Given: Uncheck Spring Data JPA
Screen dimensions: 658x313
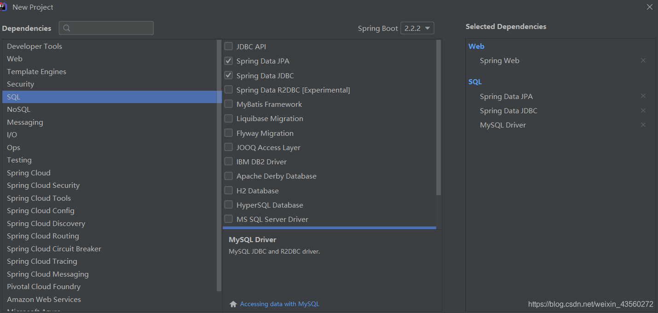Looking at the screenshot, I should pyautogui.click(x=228, y=61).
